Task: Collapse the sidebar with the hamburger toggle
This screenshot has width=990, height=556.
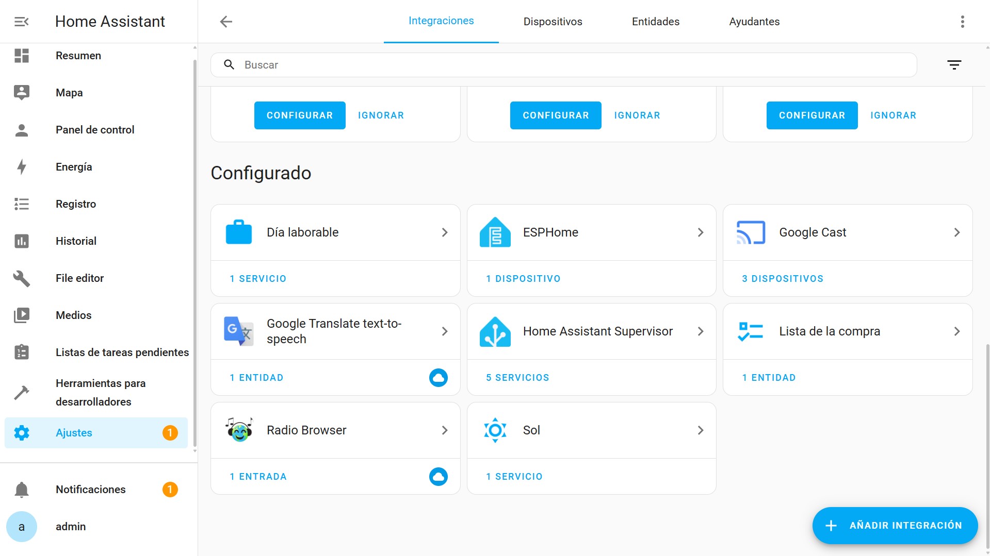Action: (x=21, y=21)
